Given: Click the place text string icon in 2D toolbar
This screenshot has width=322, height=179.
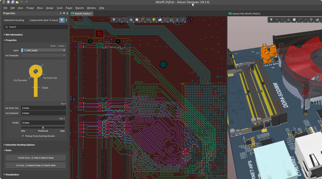Looking at the screenshot, I should click(x=177, y=20).
